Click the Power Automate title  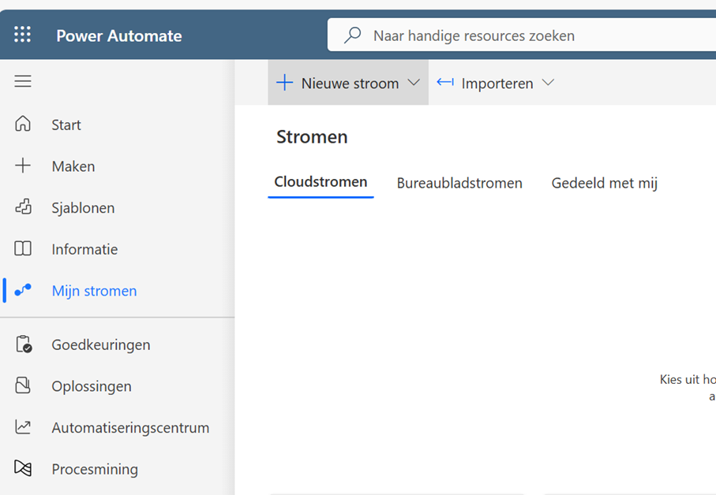(x=119, y=35)
